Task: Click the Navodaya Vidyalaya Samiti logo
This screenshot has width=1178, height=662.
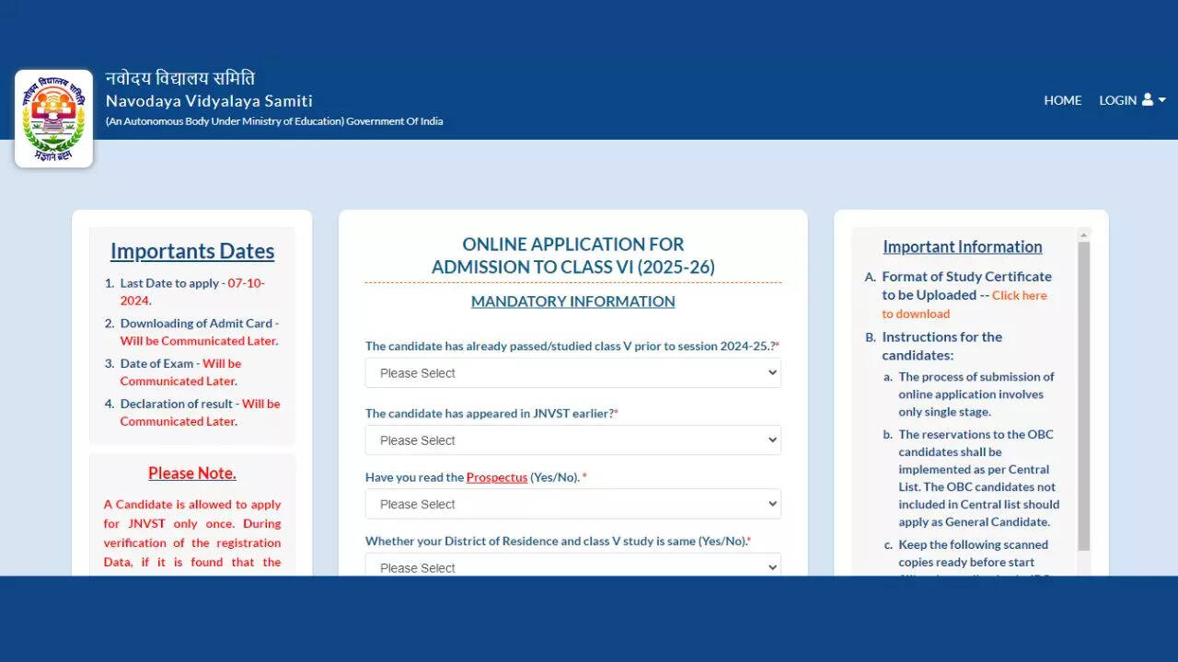Action: [x=53, y=119]
